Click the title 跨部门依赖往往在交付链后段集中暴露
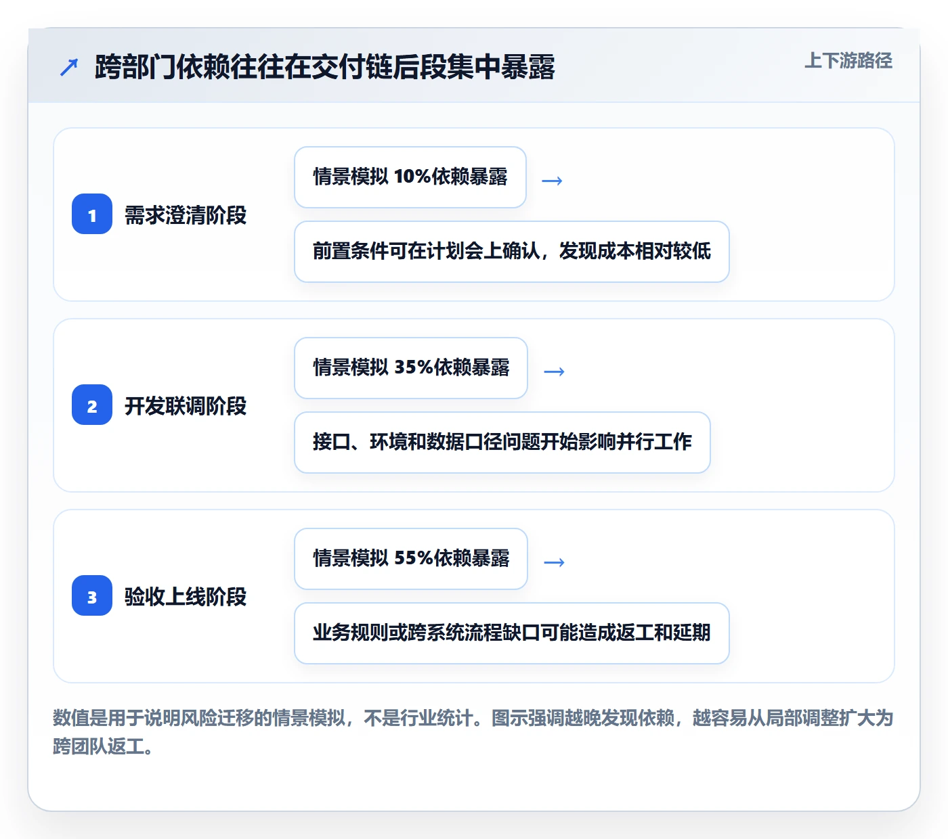 click(325, 67)
